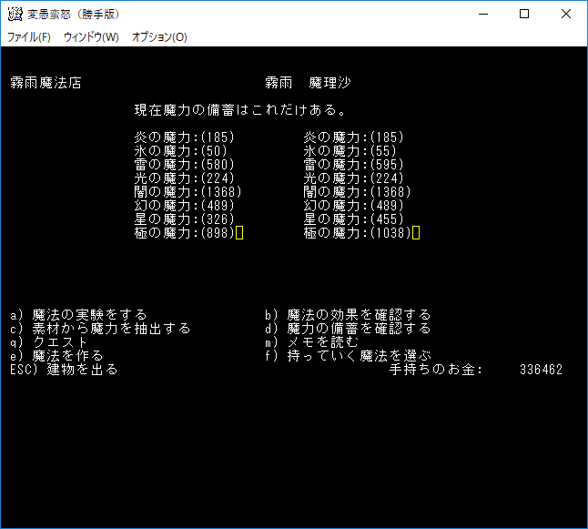Viewport: 588px width, 529px height.
Task: Select option d) 魔力の備蓄を確認する
Action: [x=348, y=328]
